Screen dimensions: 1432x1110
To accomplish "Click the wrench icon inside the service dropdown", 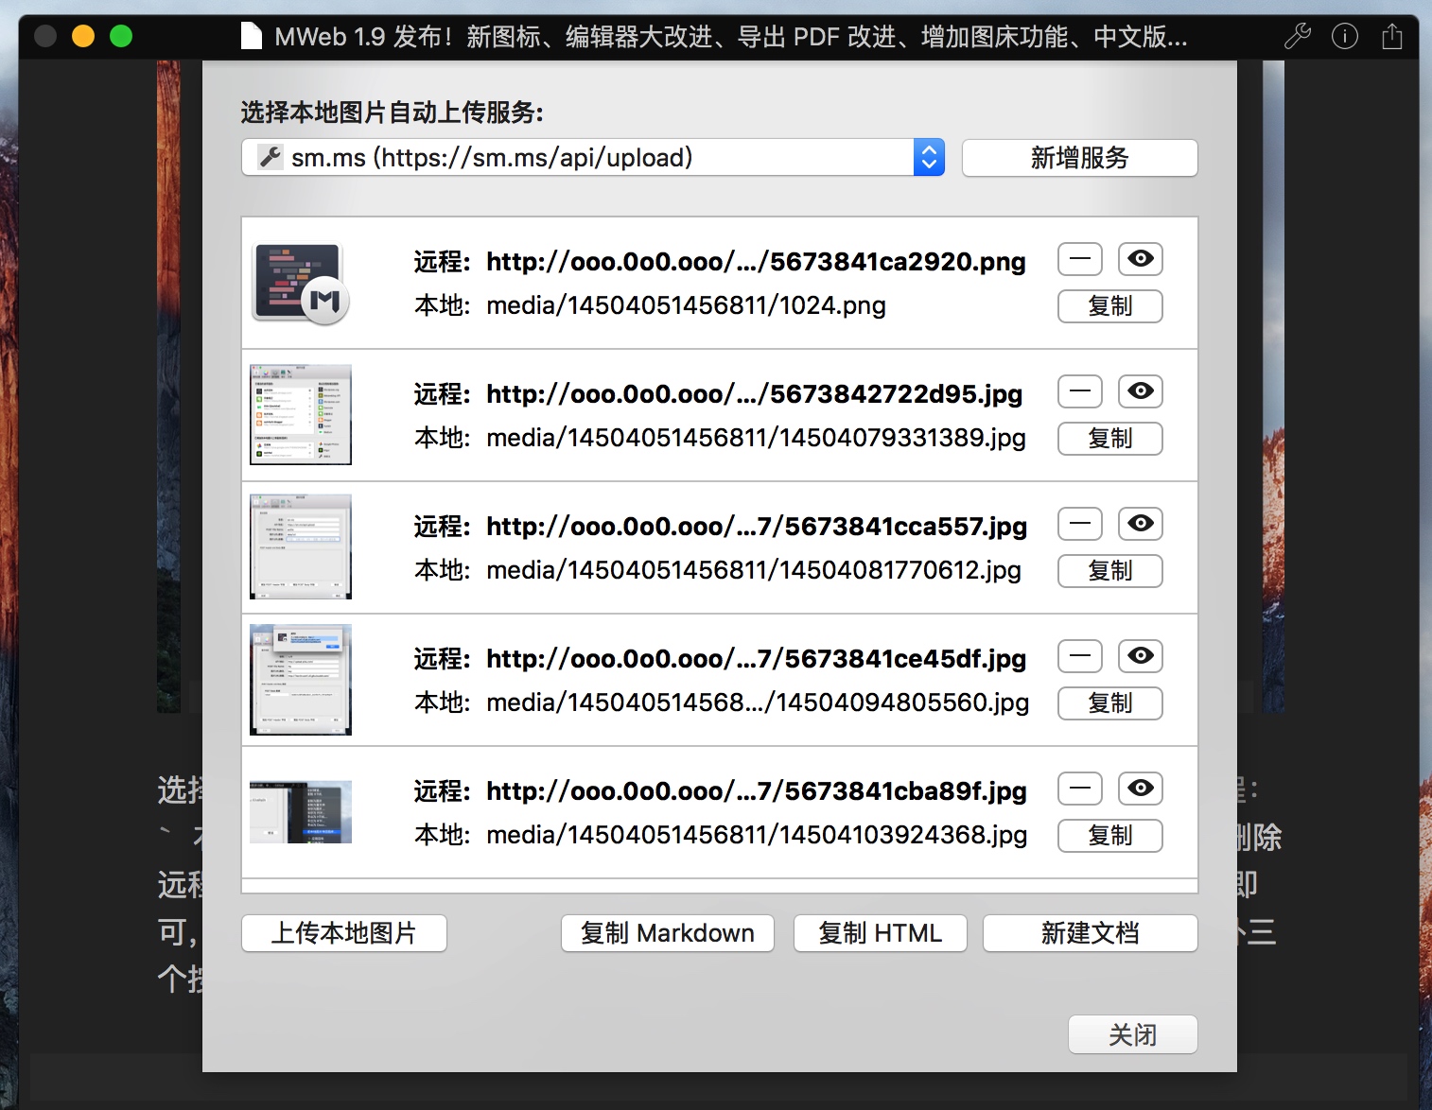I will click(x=271, y=157).
